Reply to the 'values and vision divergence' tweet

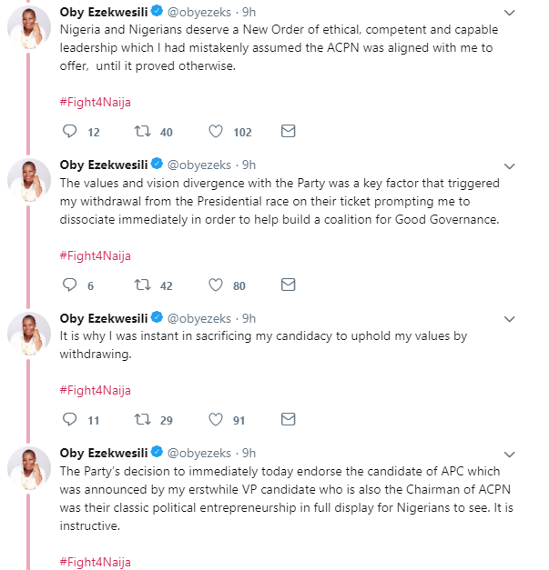click(x=70, y=285)
